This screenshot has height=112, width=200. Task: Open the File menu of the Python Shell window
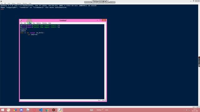(x=2, y=3)
